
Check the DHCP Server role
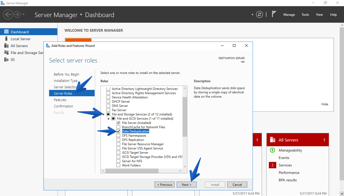tap(108, 102)
